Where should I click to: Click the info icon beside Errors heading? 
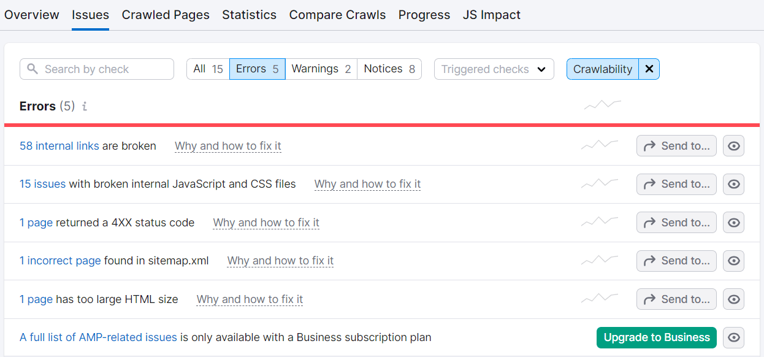tap(85, 107)
